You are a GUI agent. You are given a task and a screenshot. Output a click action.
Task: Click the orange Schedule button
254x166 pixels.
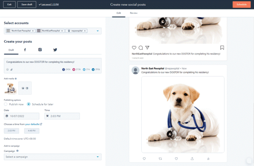click(241, 4)
